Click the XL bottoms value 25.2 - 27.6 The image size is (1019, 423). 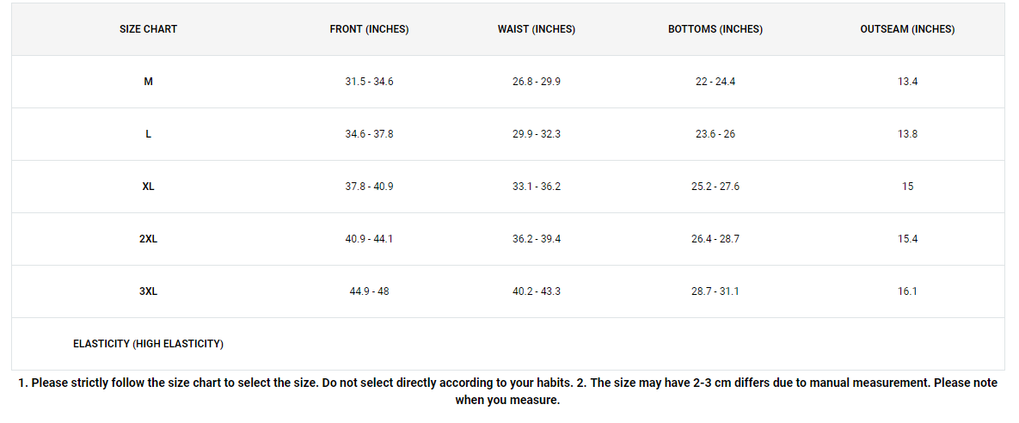point(715,187)
